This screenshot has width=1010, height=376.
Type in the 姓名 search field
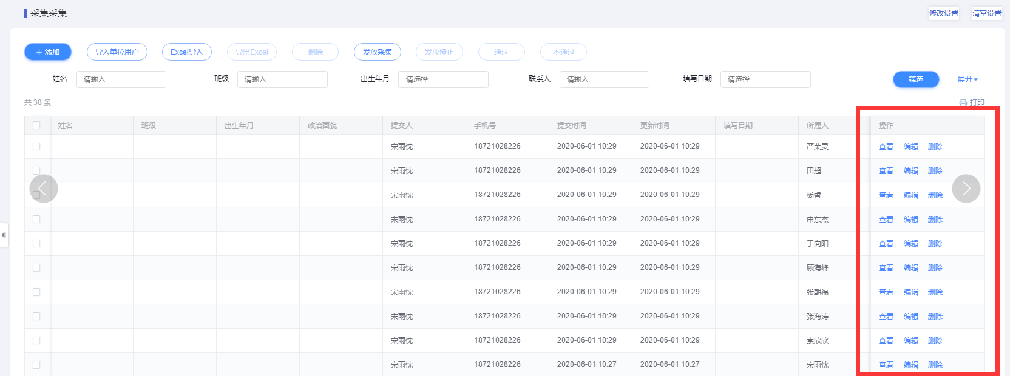click(x=121, y=79)
